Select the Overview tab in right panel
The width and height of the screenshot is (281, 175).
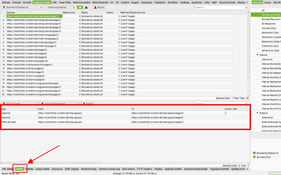257,2
